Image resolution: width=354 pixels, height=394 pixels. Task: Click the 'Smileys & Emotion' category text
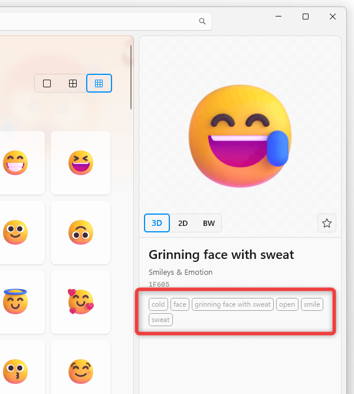pos(181,272)
